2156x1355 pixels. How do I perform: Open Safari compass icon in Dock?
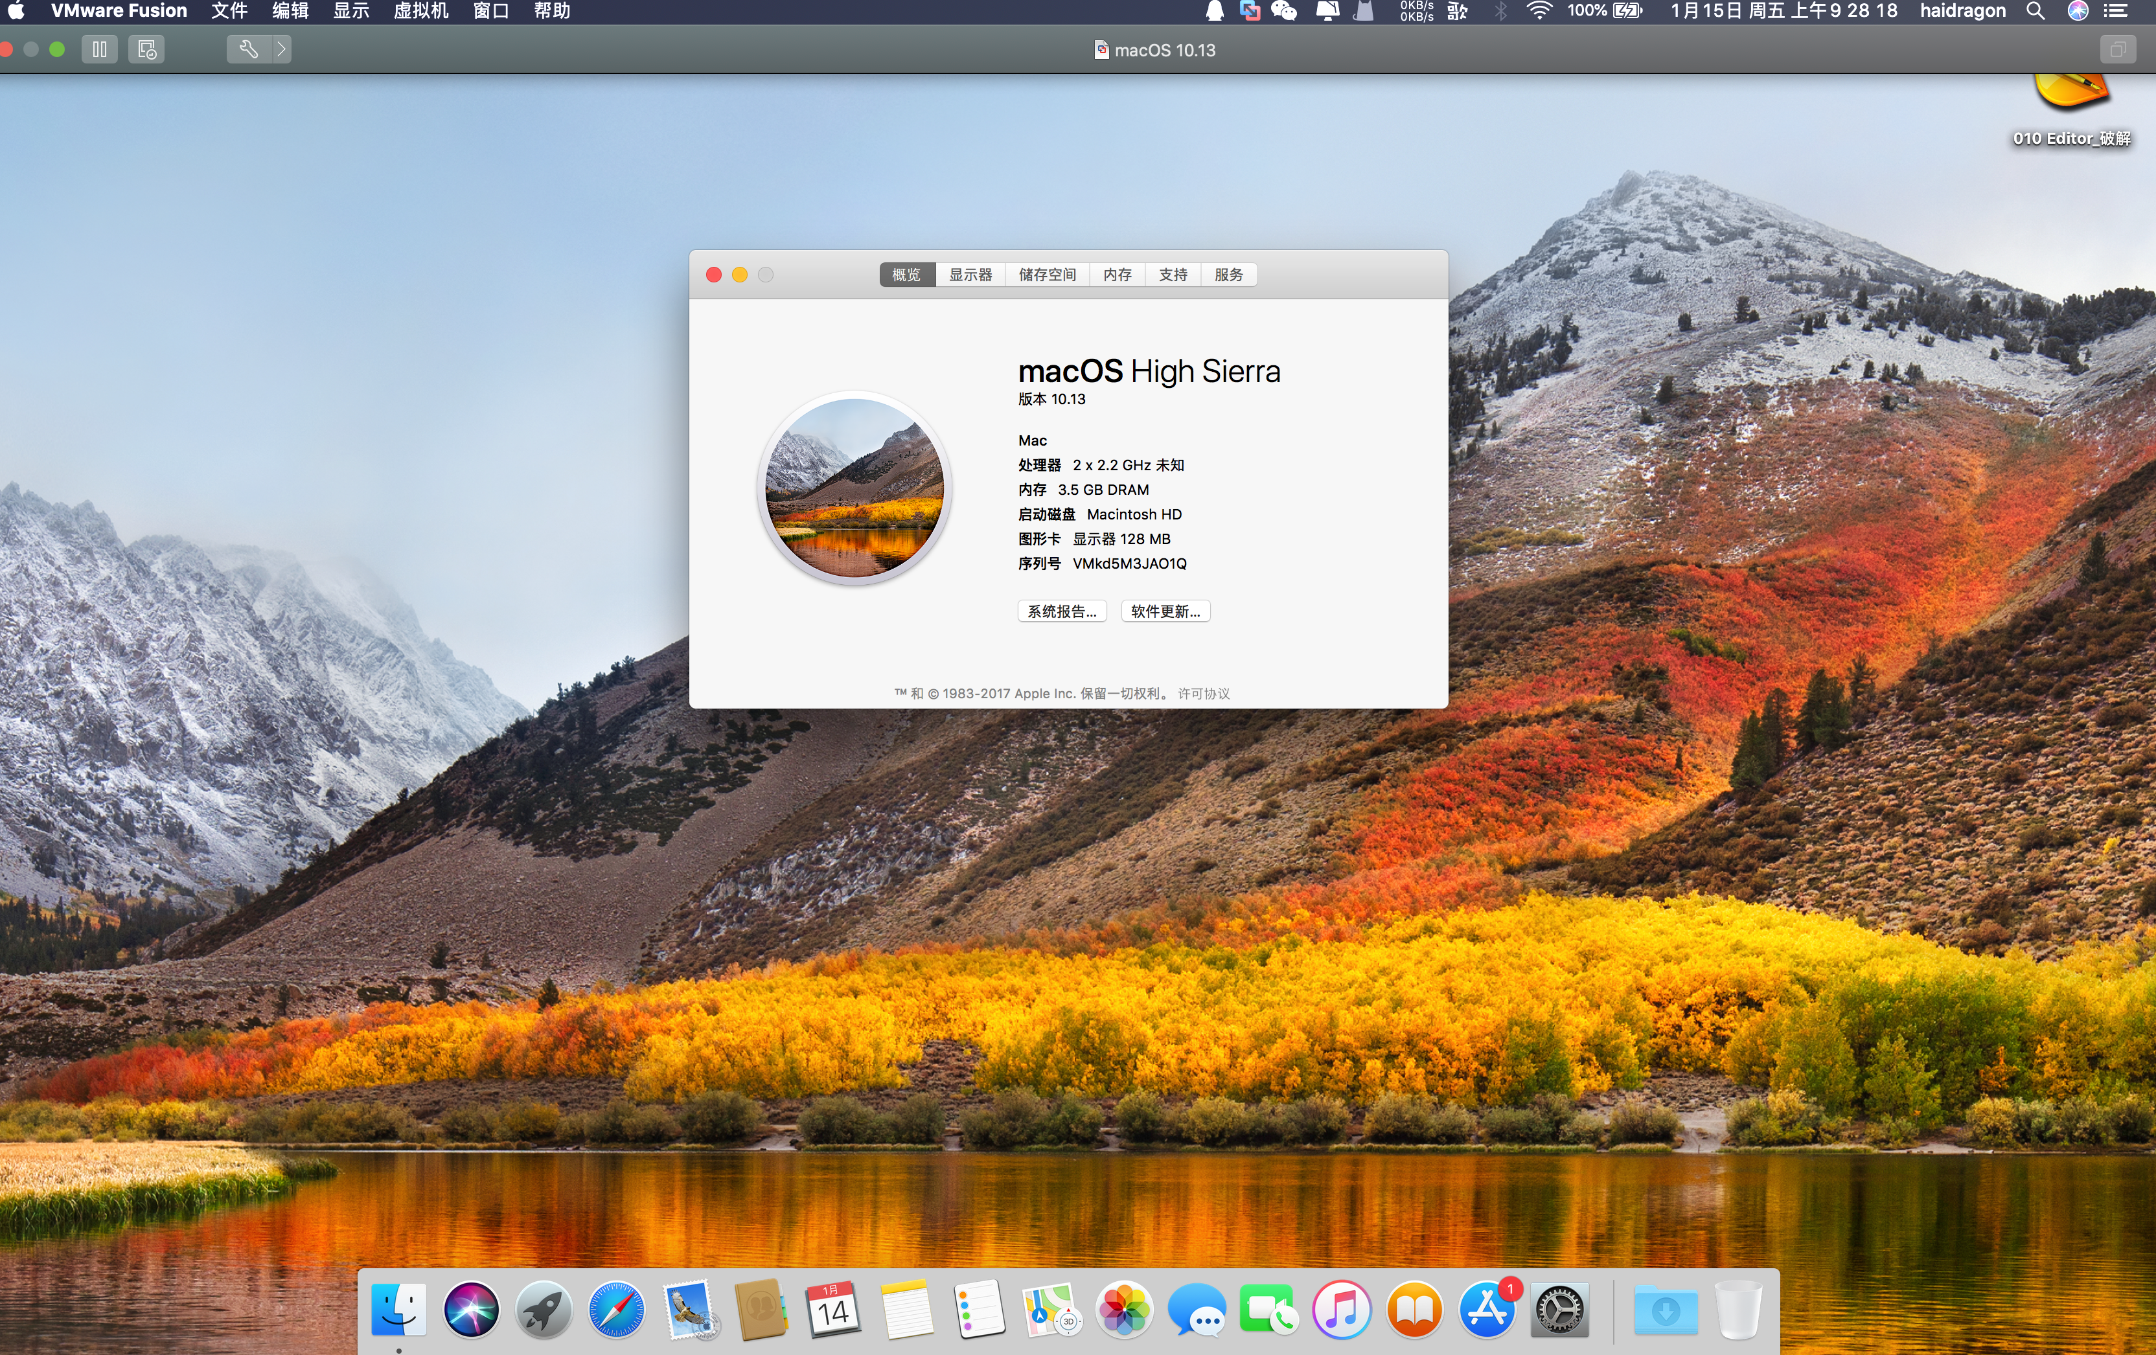click(x=616, y=1310)
